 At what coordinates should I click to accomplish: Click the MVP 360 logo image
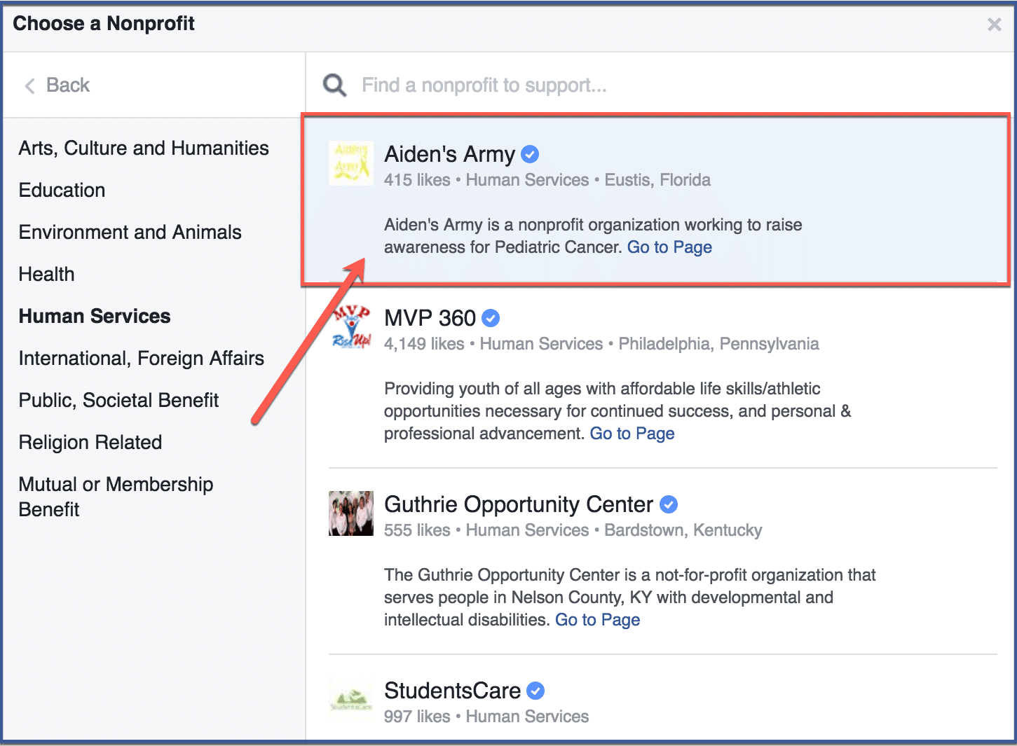pos(350,326)
